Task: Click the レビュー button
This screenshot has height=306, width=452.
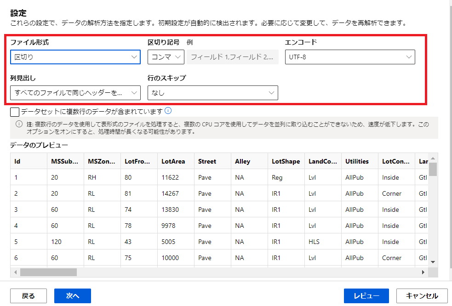Action: pos(366,296)
